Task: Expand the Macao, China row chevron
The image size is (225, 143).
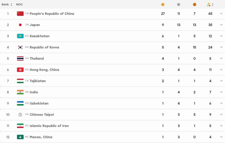Action: [x=221, y=137]
